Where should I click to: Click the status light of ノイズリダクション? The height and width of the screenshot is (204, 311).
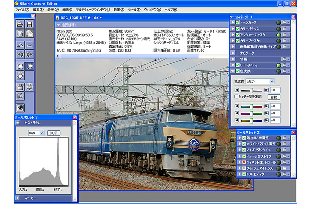279,150
